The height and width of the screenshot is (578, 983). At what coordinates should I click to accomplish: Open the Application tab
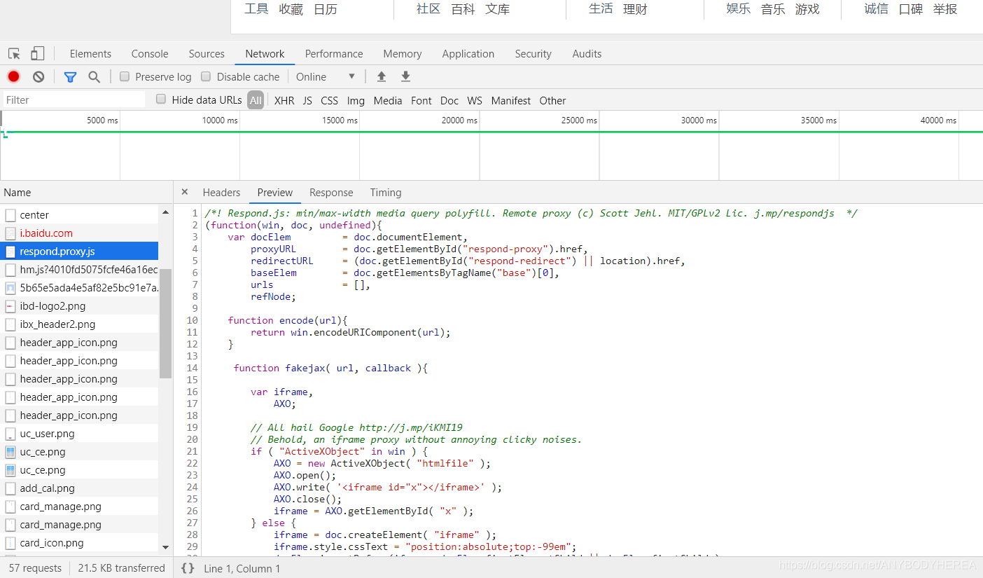(x=468, y=54)
